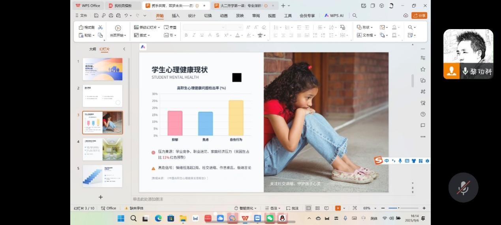Click the Format Painter (格式刷) icon

pyautogui.click(x=87, y=28)
